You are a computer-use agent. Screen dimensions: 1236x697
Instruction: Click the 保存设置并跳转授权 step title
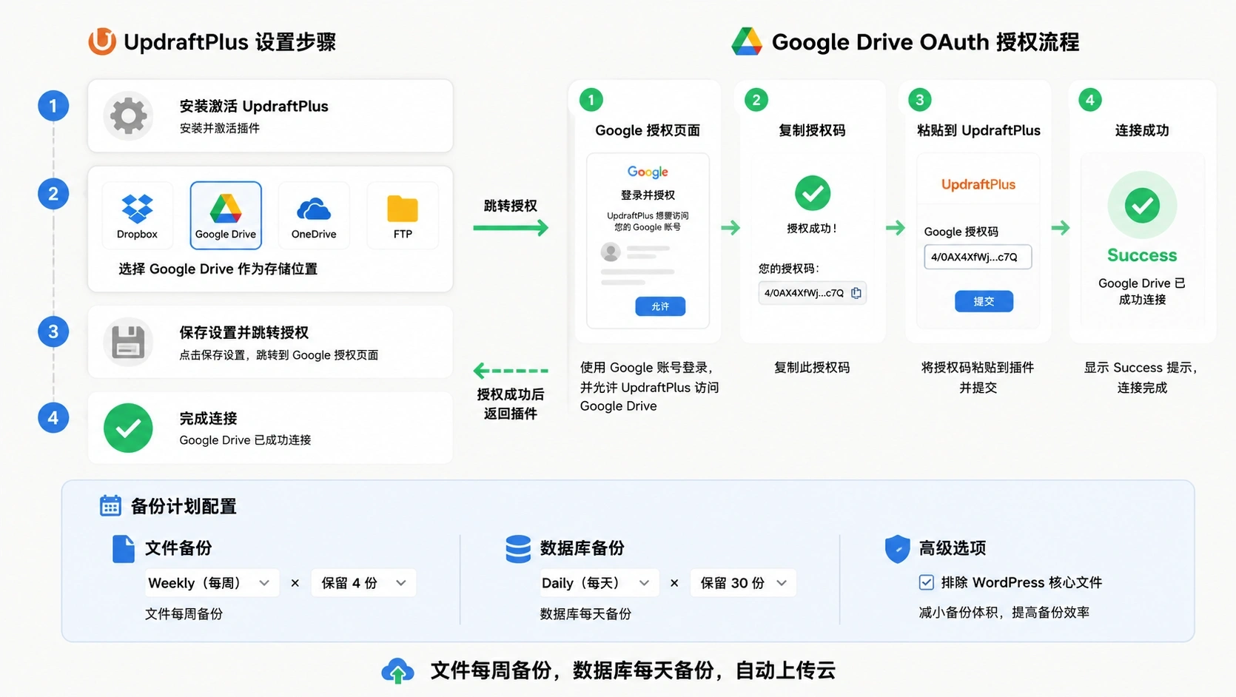click(243, 332)
